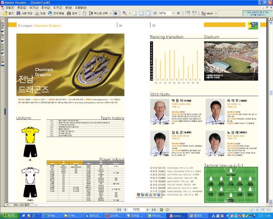The height and width of the screenshot is (219, 273).
Task: Go to the first page
Action: (x=119, y=209)
